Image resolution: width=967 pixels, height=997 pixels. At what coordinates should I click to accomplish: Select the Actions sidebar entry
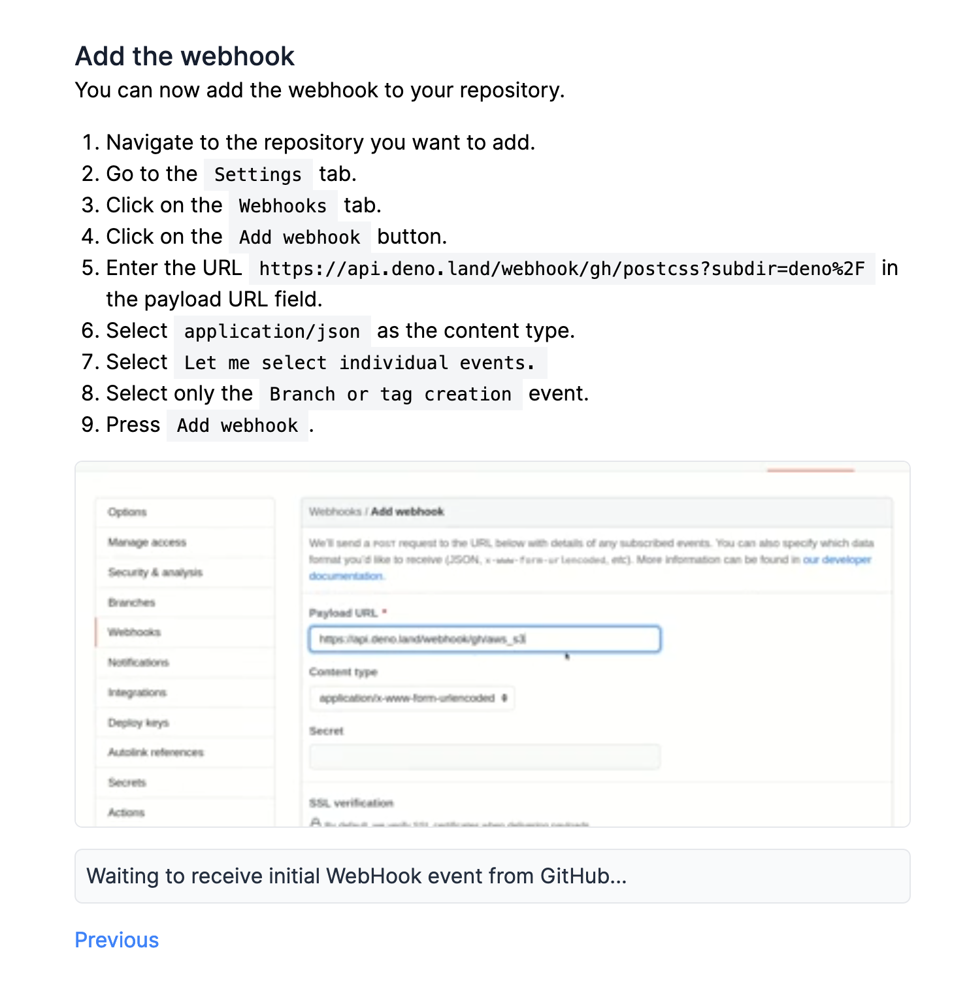click(127, 812)
